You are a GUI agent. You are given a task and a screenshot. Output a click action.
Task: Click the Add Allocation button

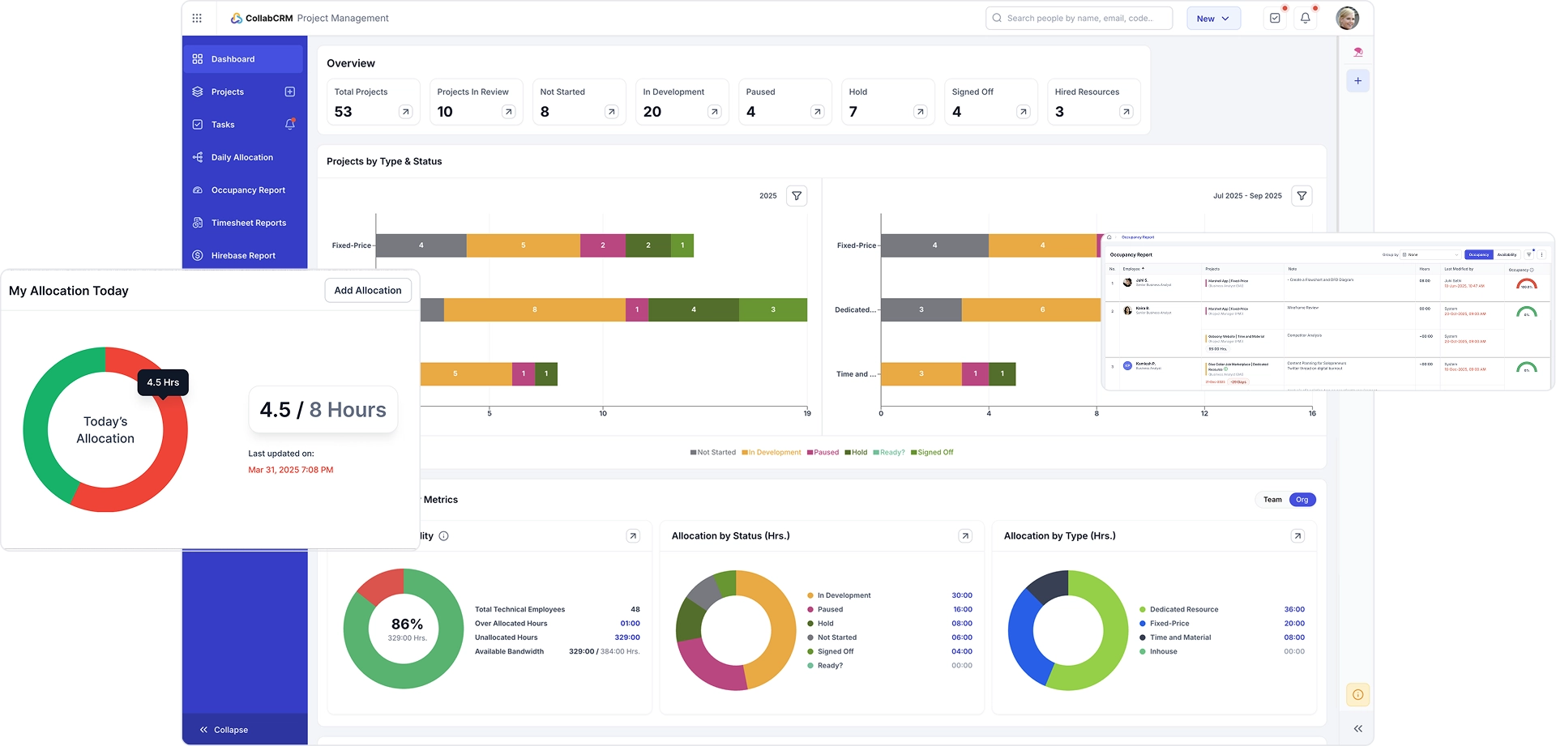367,290
